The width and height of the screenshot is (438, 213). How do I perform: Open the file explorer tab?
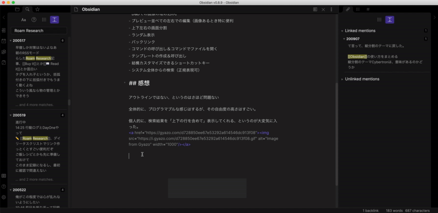(x=17, y=9)
